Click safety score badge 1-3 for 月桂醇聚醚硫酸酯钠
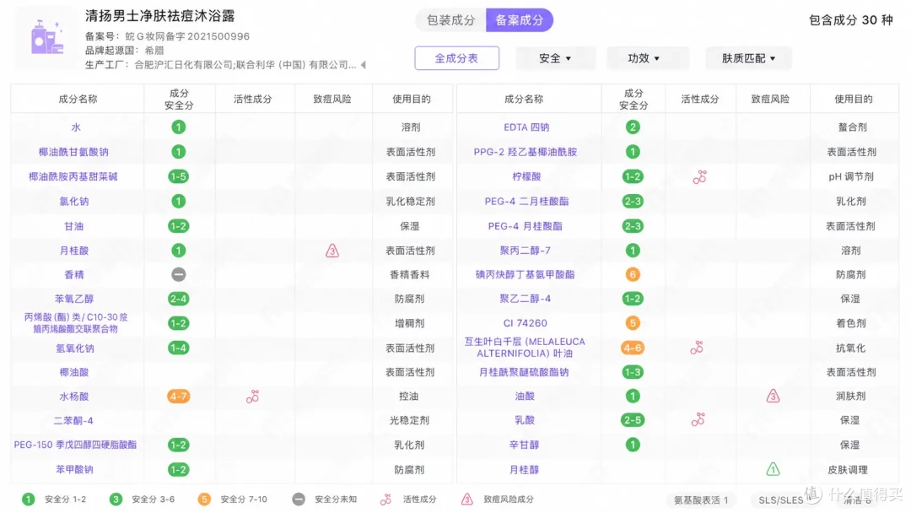911x513 pixels. pos(633,372)
